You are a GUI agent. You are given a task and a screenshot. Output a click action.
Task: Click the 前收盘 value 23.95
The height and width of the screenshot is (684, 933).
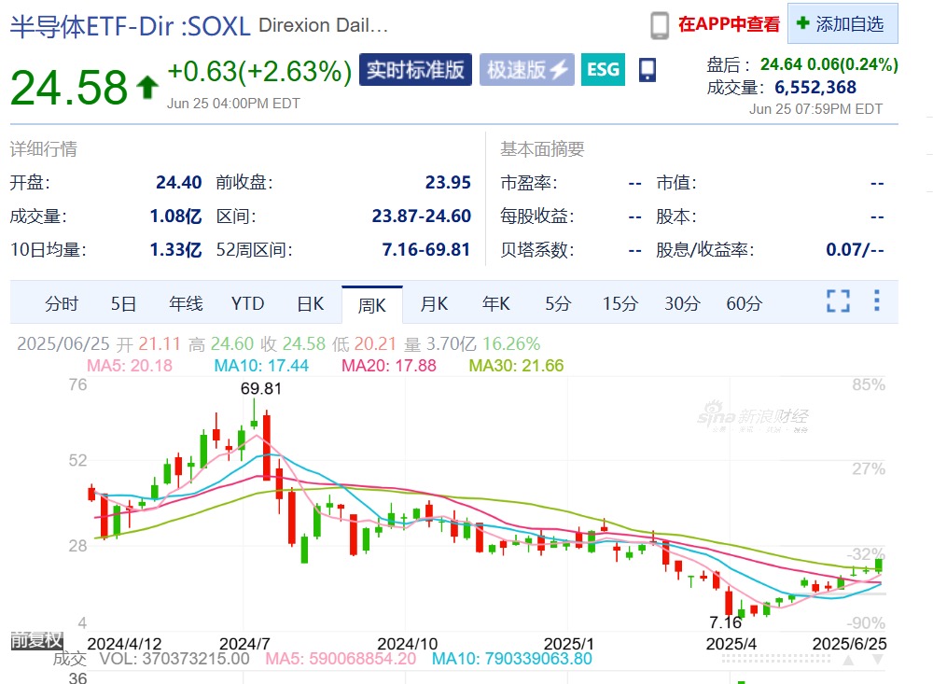[x=448, y=182]
